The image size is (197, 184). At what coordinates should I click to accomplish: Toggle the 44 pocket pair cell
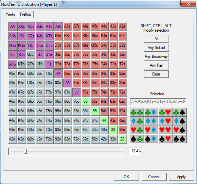[104, 120]
